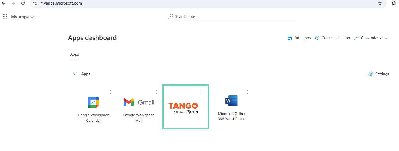Click the Google Workspace Mail label
The image size is (399, 151).
coord(139,118)
